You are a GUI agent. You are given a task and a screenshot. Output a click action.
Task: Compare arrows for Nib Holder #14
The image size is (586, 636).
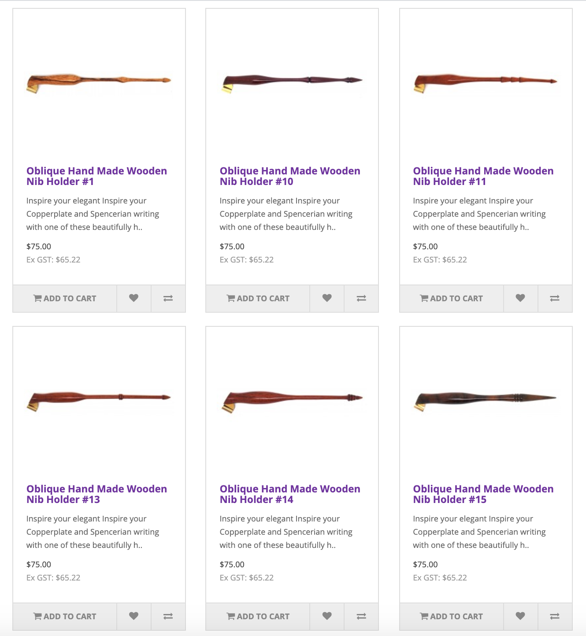click(361, 616)
